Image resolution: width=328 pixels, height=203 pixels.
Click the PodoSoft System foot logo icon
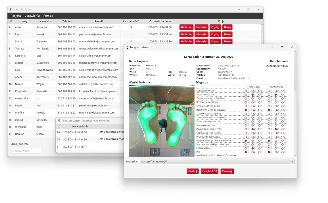click(x=11, y=9)
